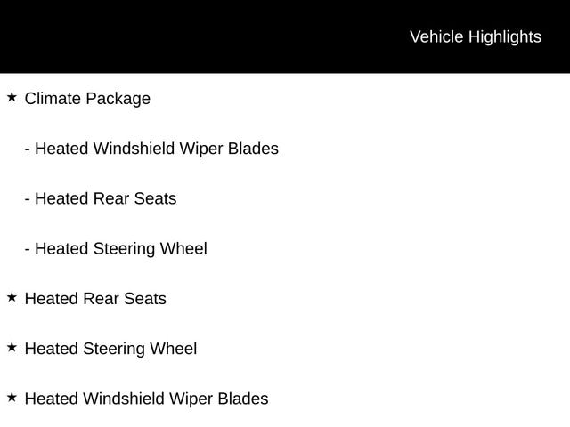Click the star beside starred Heated Steering Wheel

[x=12, y=347]
